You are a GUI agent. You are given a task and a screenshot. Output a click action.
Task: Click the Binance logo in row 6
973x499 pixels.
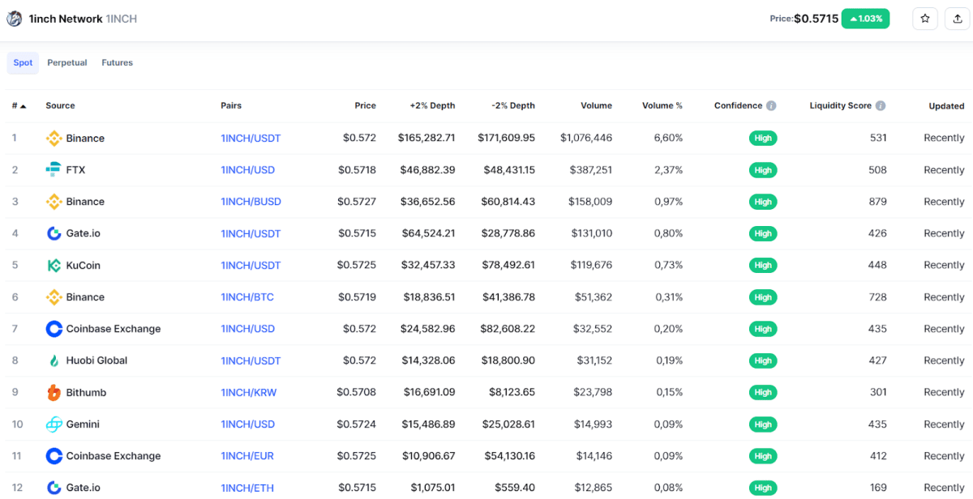pyautogui.click(x=54, y=297)
